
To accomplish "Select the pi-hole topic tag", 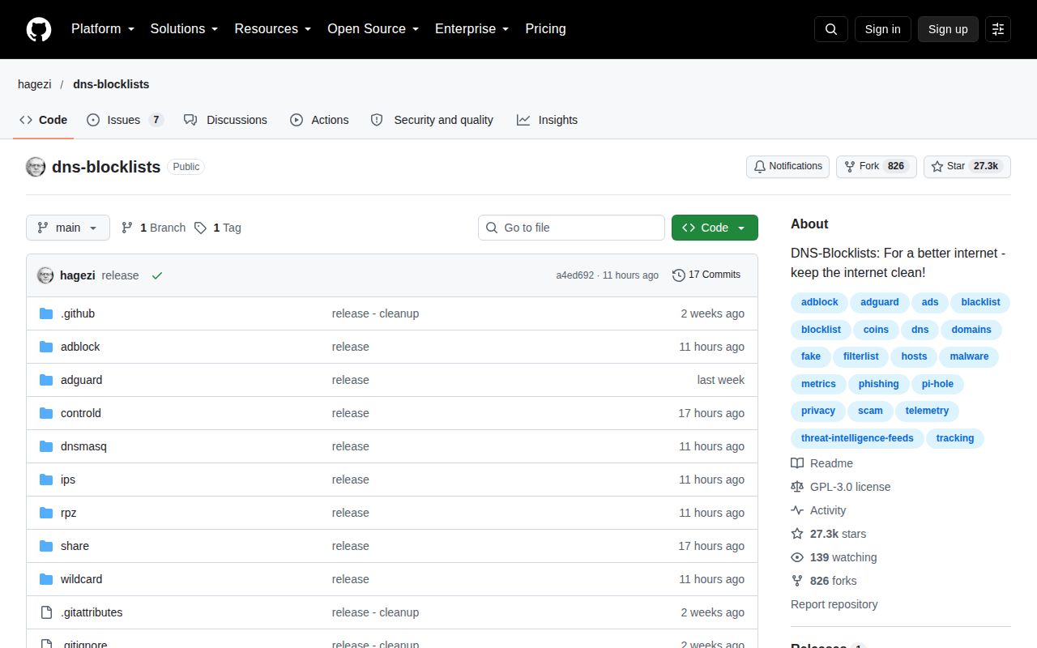I will [x=937, y=384].
